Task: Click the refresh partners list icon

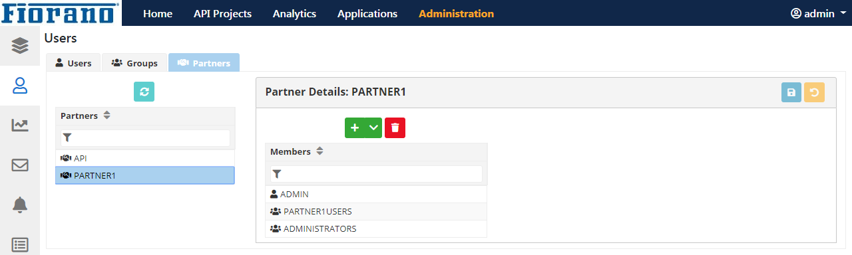Action: pos(144,92)
